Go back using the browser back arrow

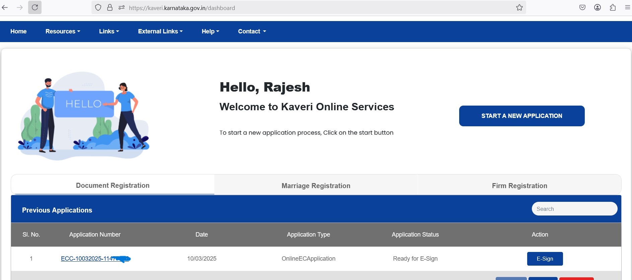(5, 7)
